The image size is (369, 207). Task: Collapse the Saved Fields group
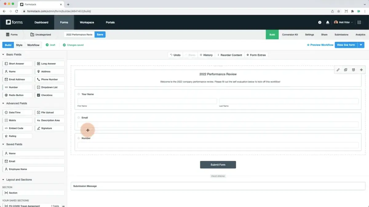(3, 144)
